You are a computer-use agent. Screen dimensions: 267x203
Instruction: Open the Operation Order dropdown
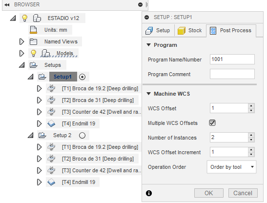pyautogui.click(x=231, y=167)
